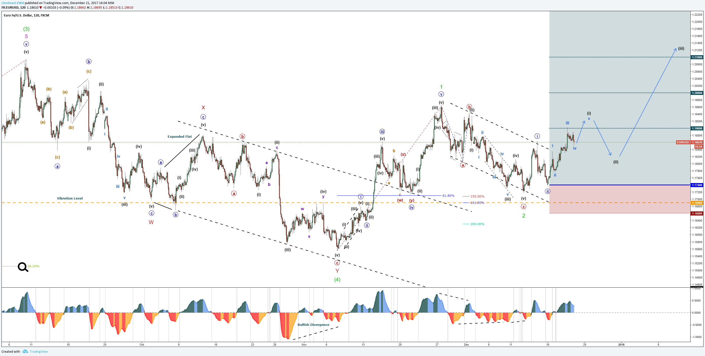The width and height of the screenshot is (705, 356).
Task: Click the 1.19000 price level tag
Action: coord(697,128)
